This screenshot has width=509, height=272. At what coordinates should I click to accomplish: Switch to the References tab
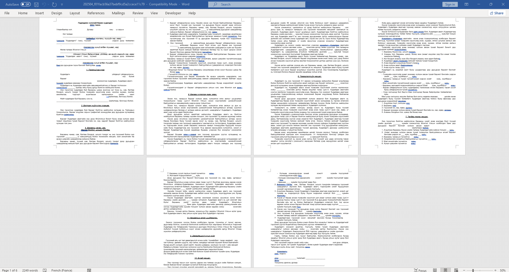(x=96, y=13)
